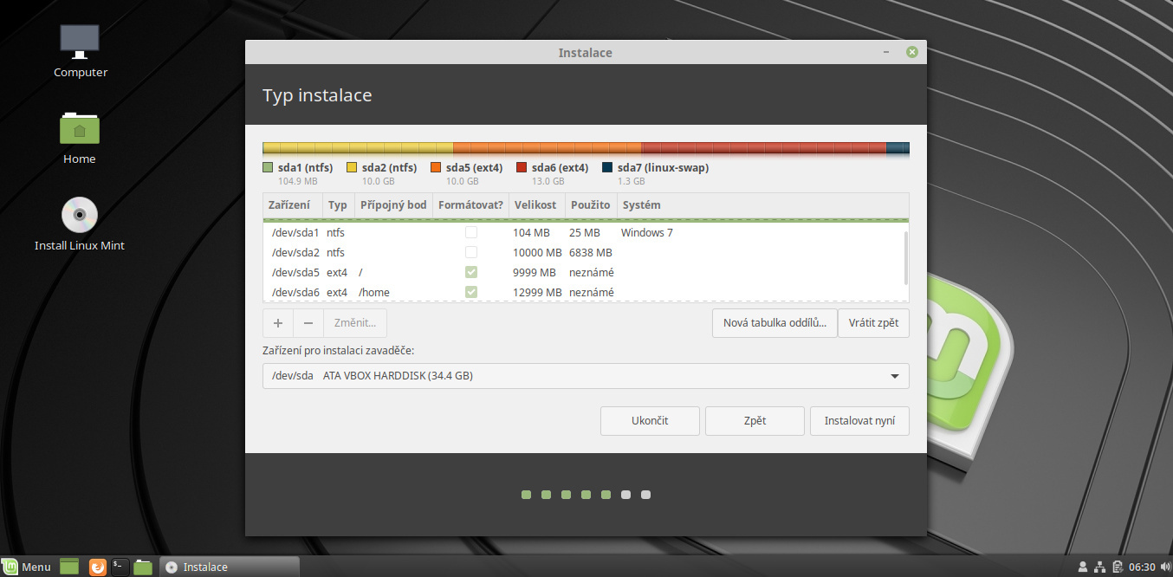Viewport: 1173px width, 577px height.
Task: Click the partition list scrollbar
Action: point(906,256)
